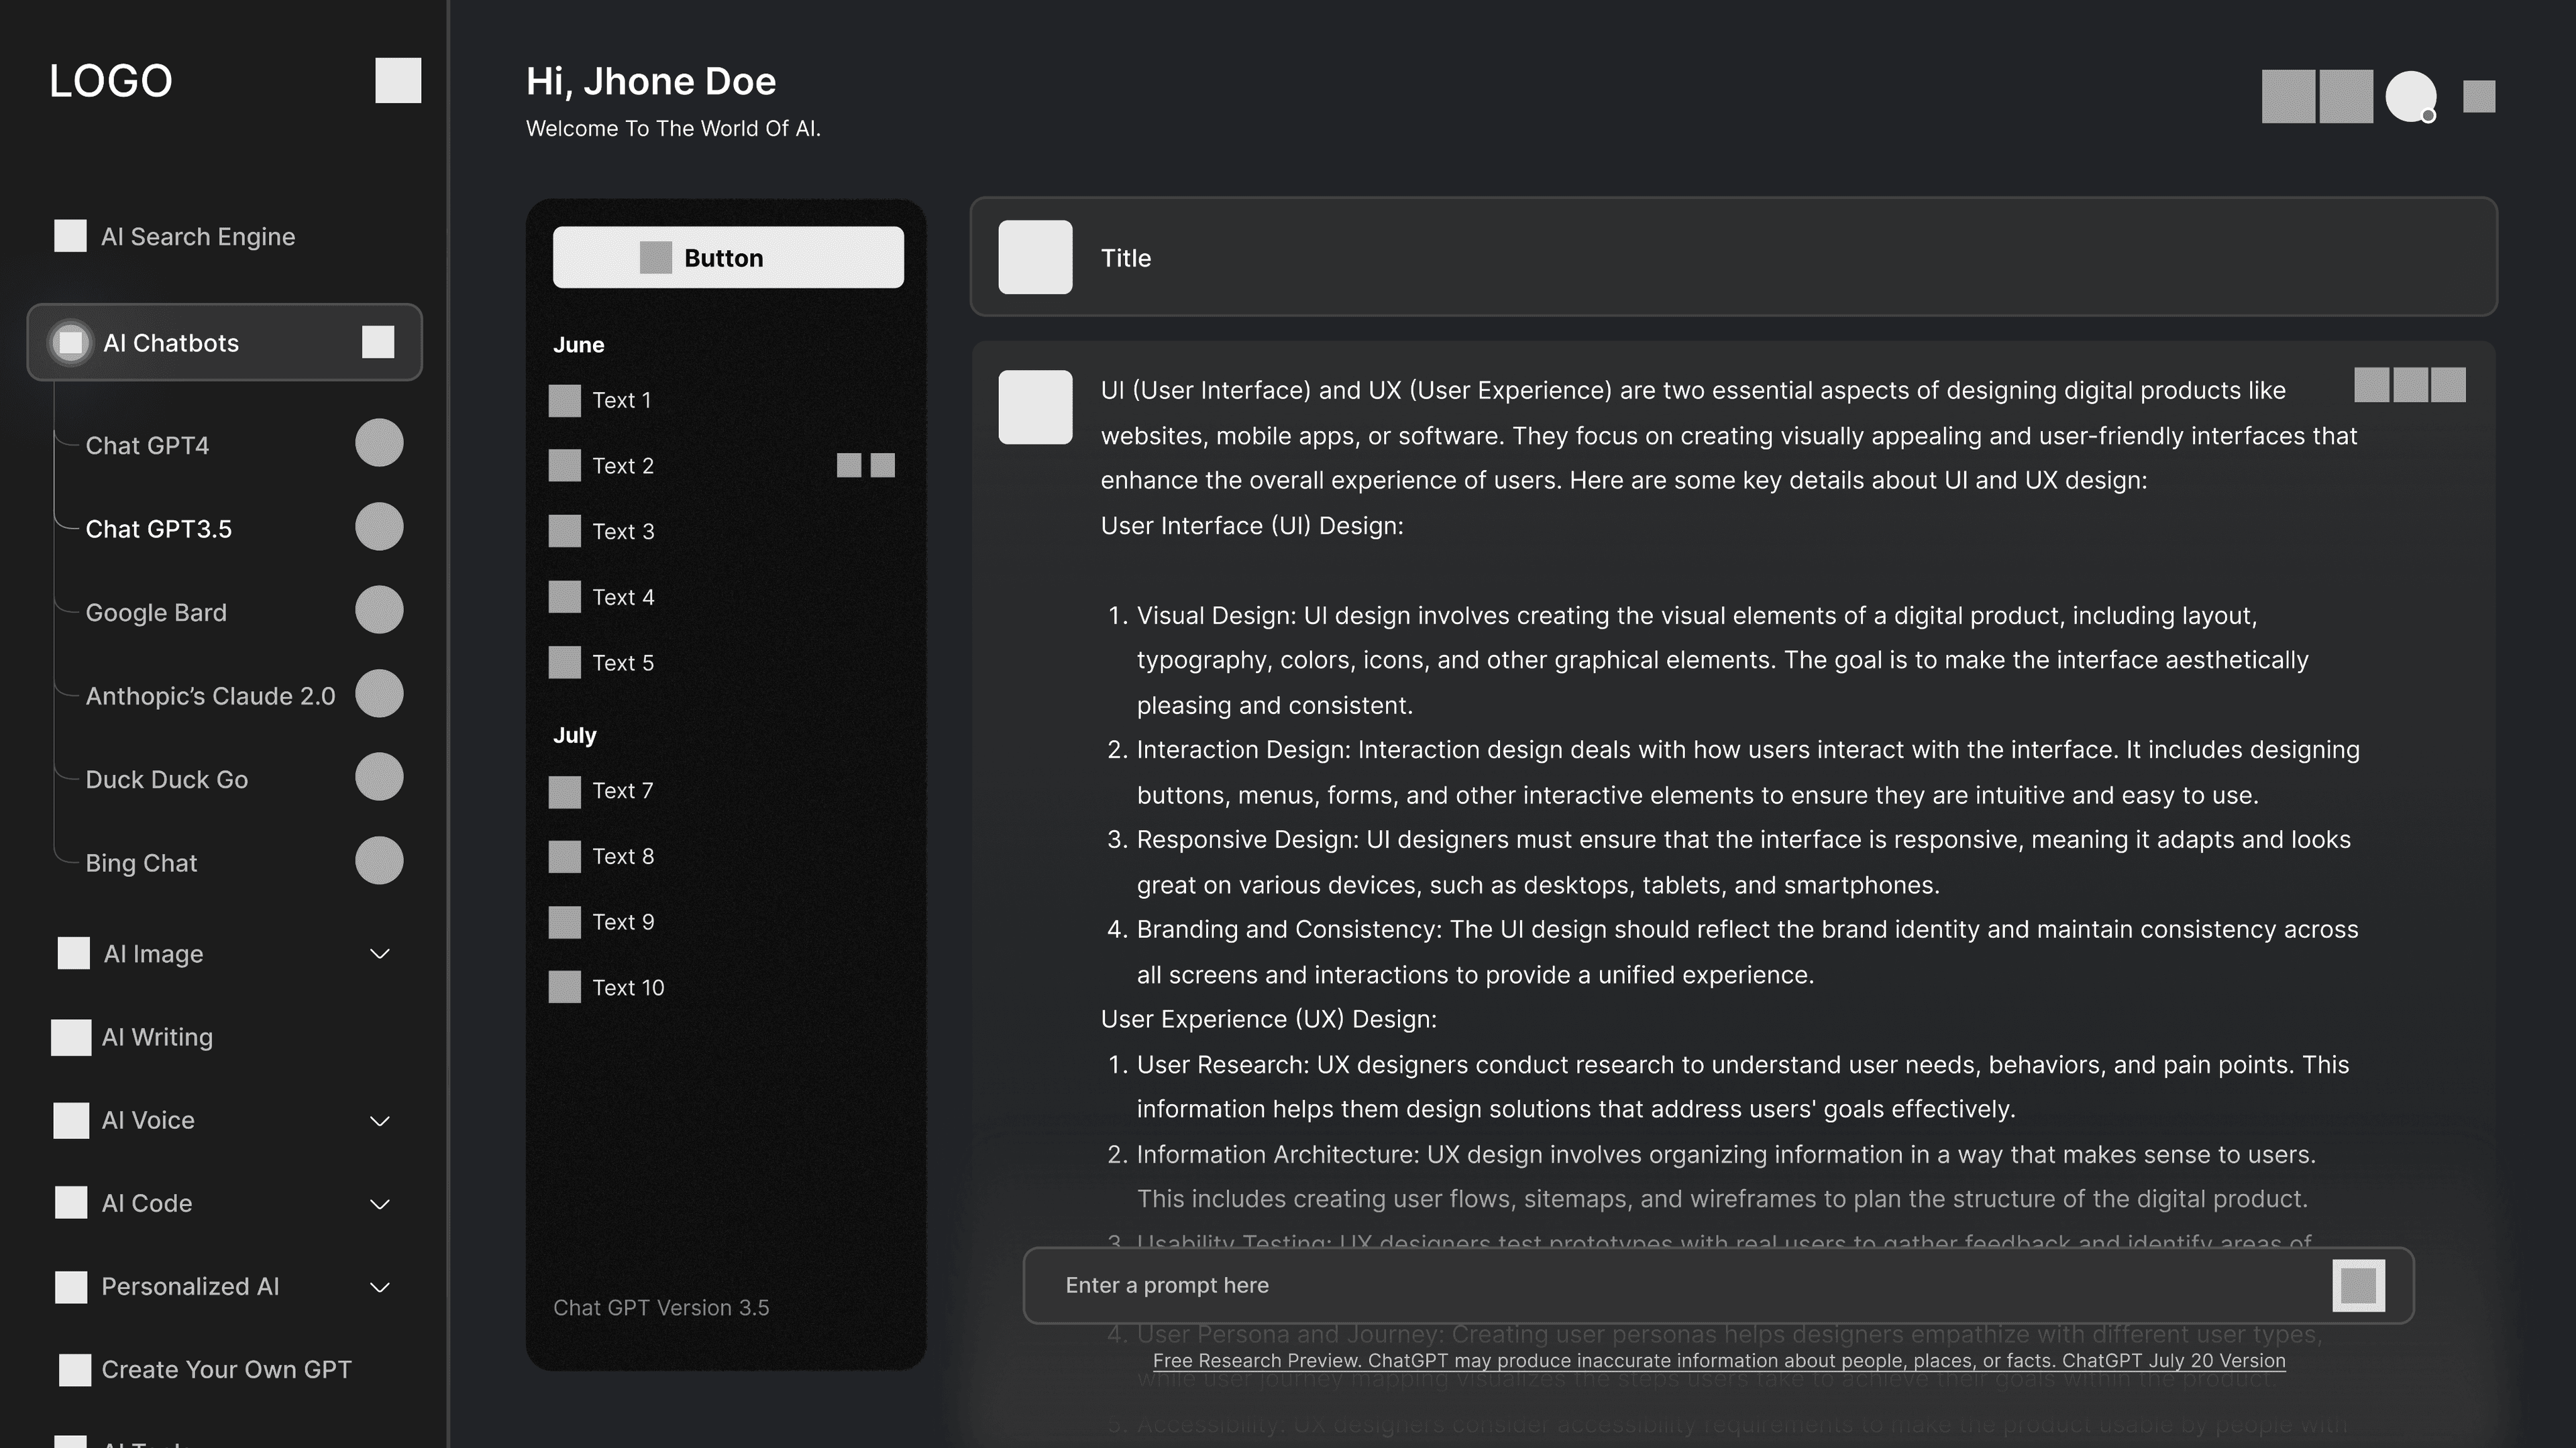Click the second square icon in top header
The width and height of the screenshot is (2576, 1448).
tap(2346, 97)
